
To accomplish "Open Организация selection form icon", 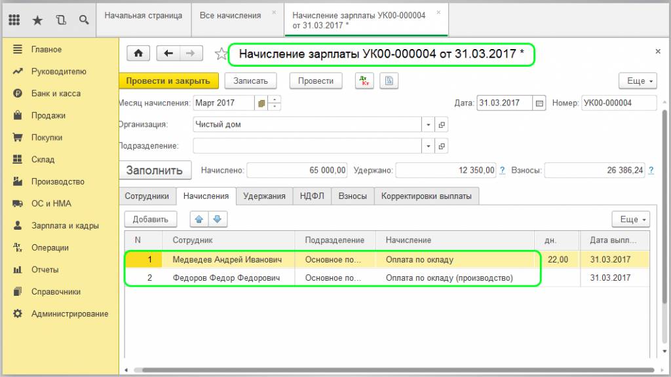I will pyautogui.click(x=442, y=124).
